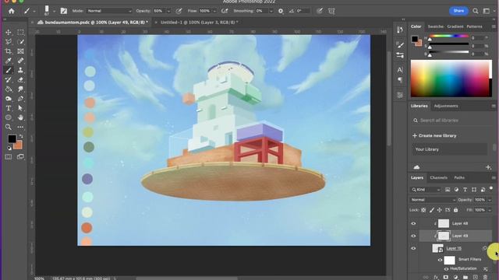Click in the color spectrum picker field
Image resolution: width=499 pixels, height=280 pixels.
(451, 79)
